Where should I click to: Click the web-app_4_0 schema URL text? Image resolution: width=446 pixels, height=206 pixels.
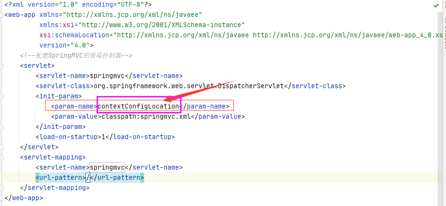[347, 35]
